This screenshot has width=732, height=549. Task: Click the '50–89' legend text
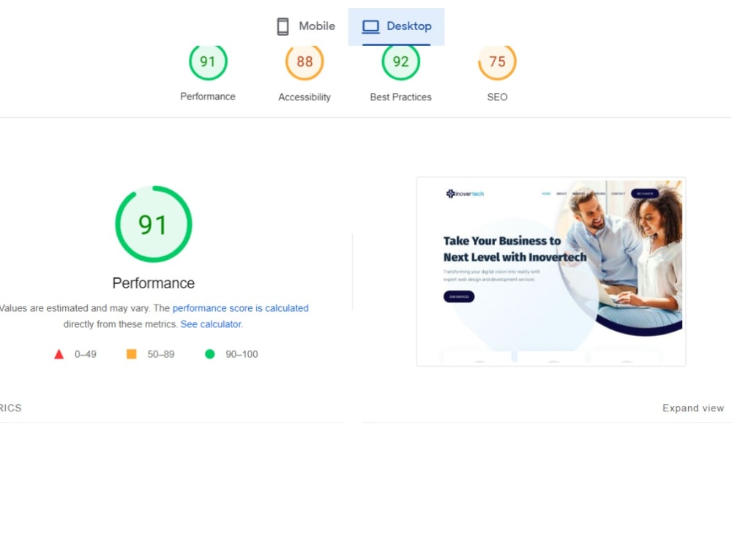(160, 354)
